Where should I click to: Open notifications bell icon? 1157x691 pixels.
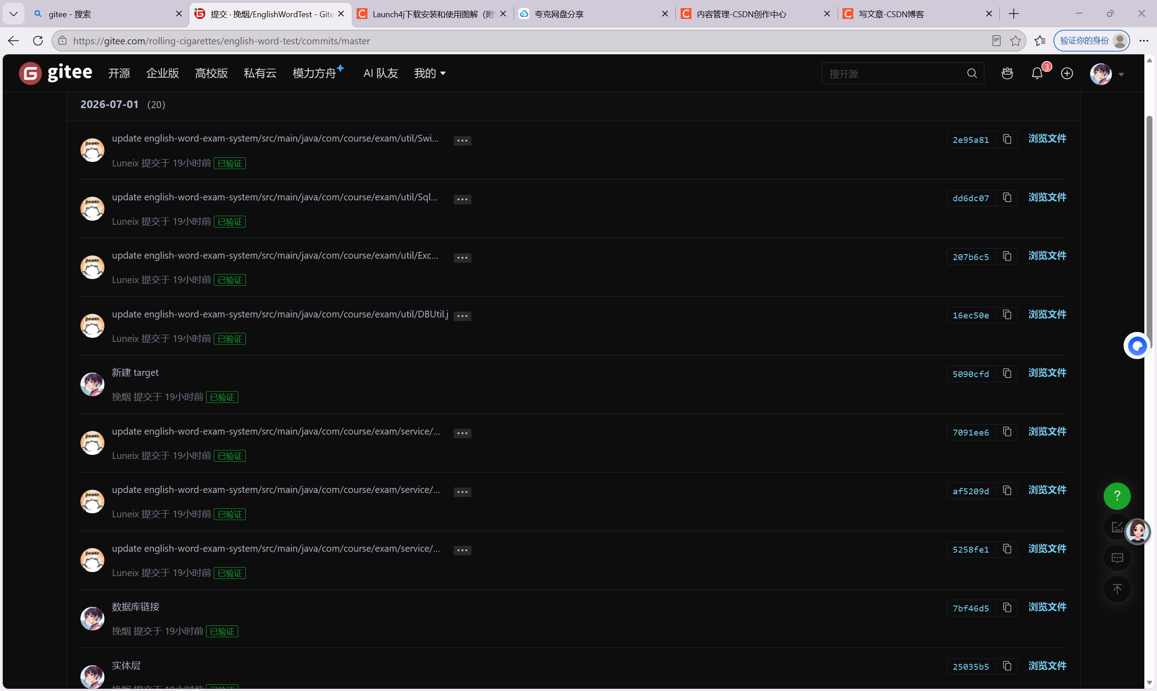coord(1037,73)
